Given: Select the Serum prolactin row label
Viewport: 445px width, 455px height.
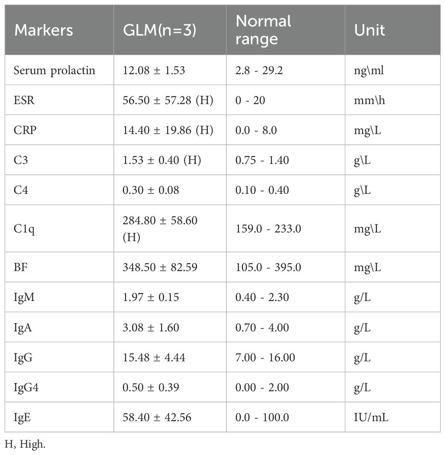Looking at the screenshot, I should point(55,70).
